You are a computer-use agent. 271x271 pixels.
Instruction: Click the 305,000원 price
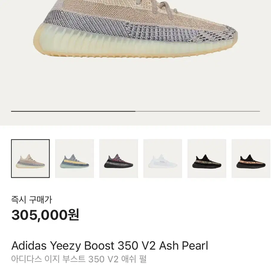tap(45, 215)
